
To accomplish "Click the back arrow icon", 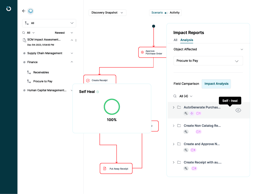I will pyautogui.click(x=24, y=11).
